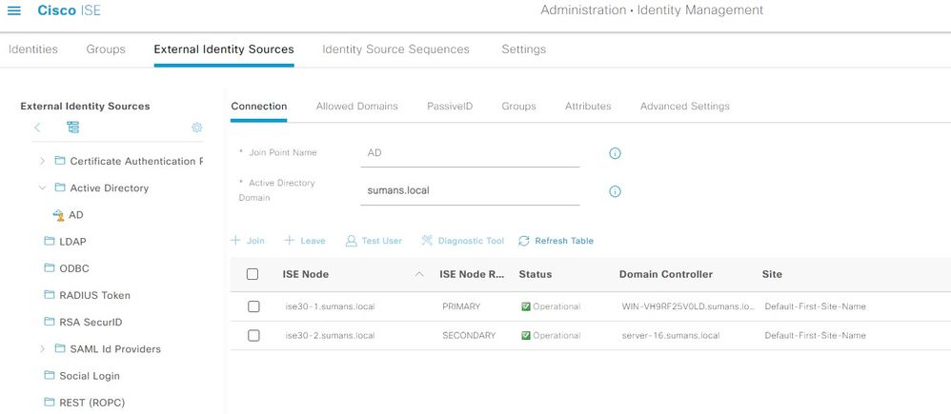Screen dimensions: 951x414
Task: Click Refresh Table
Action: [556, 241]
